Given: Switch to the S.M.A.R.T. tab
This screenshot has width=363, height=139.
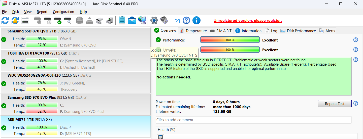Looking at the screenshot, I should pos(221,31).
